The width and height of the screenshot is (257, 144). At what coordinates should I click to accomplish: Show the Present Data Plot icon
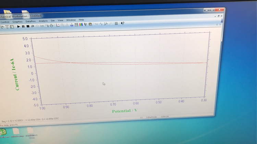(x=58, y=25)
